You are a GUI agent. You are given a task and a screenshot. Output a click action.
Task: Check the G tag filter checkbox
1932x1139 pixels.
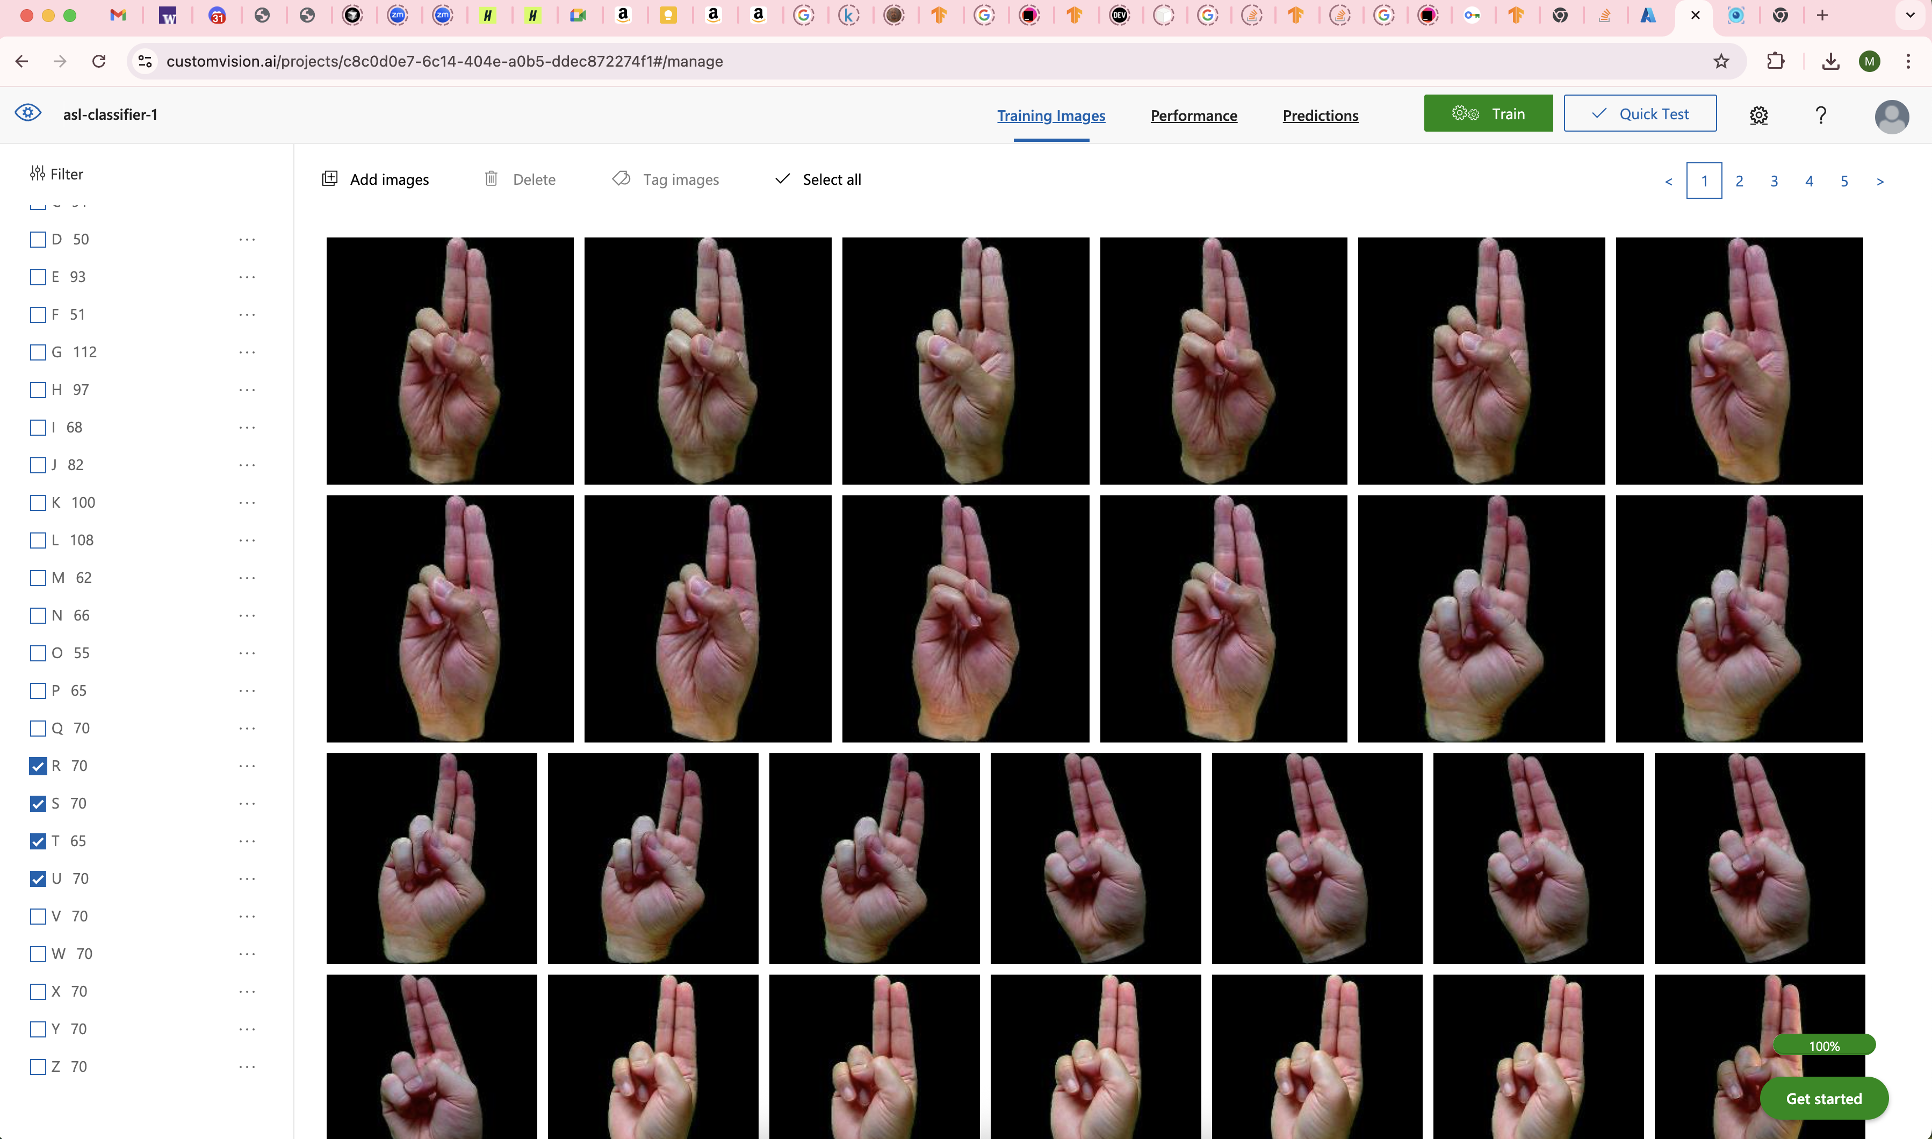[x=38, y=352]
